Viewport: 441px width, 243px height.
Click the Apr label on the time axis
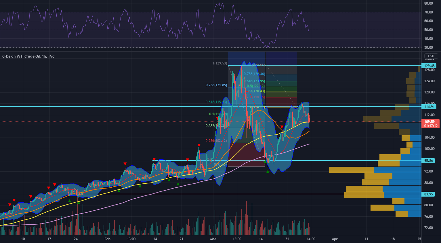335,239
